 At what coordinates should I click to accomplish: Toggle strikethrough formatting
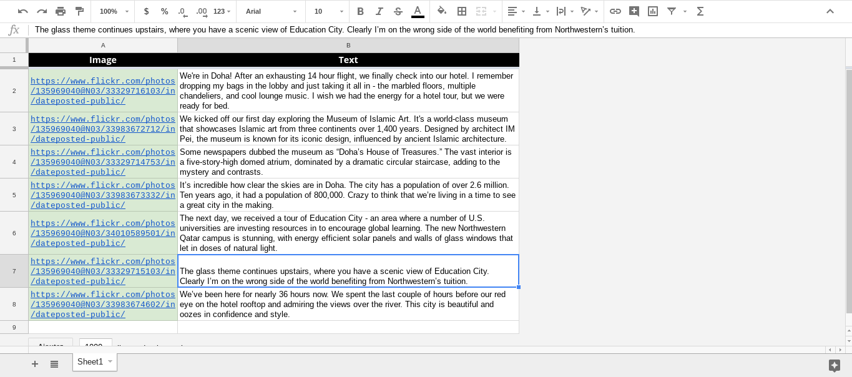[398, 11]
